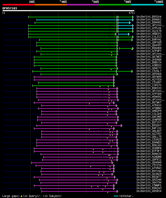Click the UniRef100_Q9C9N5 hit name
166x198 pixels.
149,117
